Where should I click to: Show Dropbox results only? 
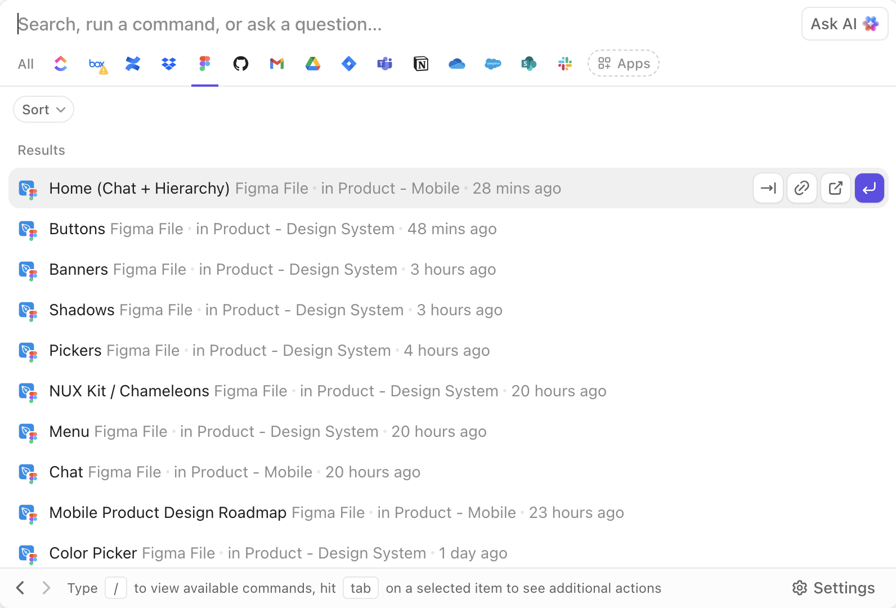tap(169, 64)
